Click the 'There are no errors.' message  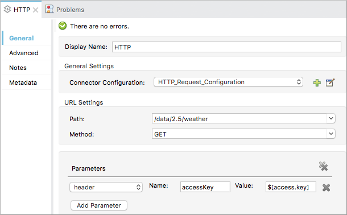click(100, 26)
